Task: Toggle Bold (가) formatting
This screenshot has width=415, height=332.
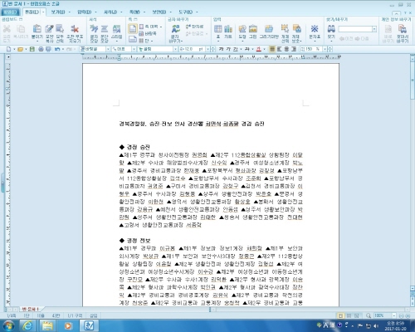Action: coord(221,49)
